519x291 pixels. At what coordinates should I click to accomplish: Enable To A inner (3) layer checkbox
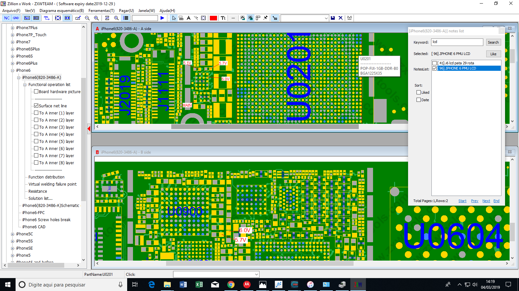36,127
